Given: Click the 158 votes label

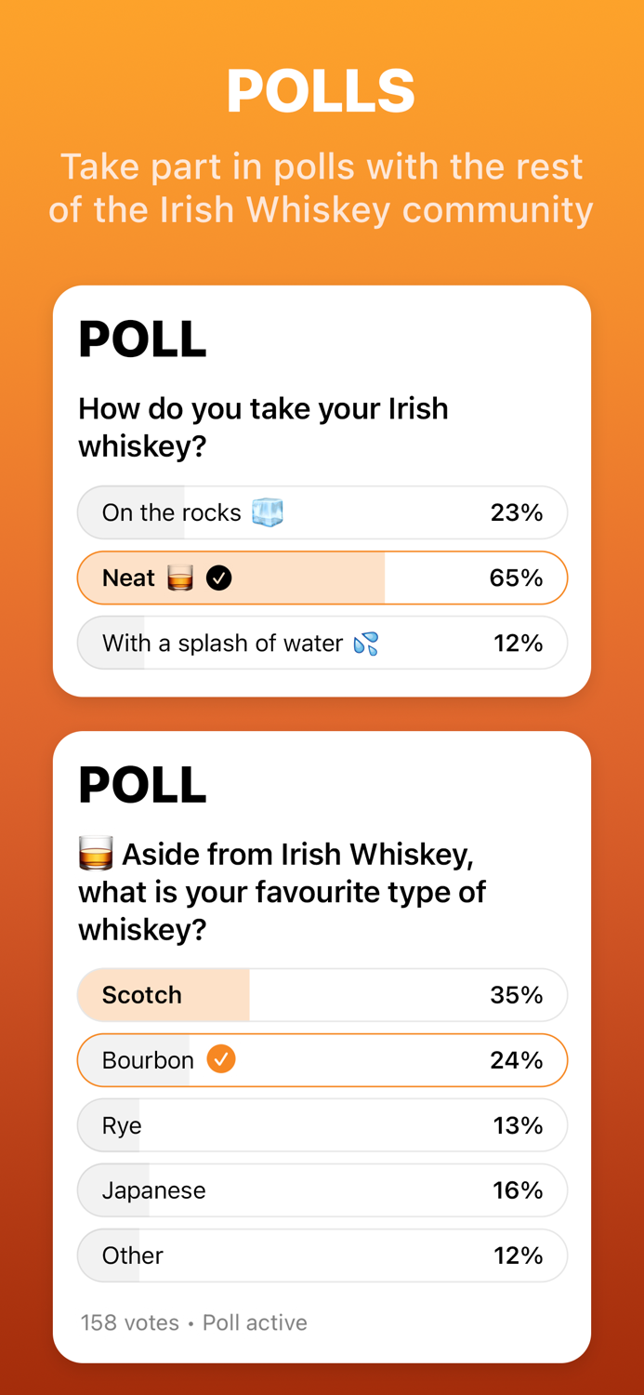Looking at the screenshot, I should [128, 1322].
